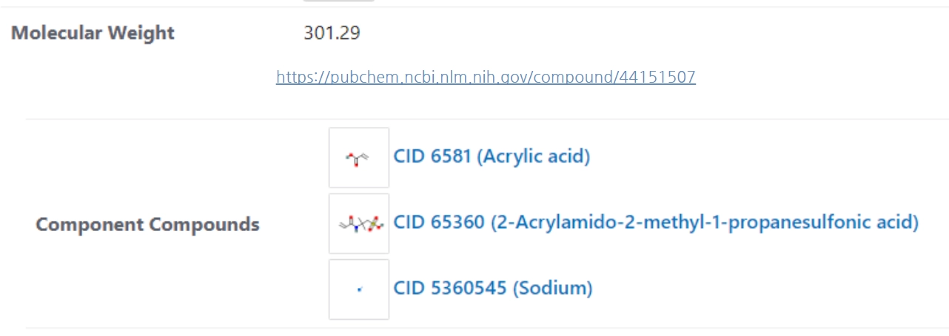The image size is (949, 336).
Task: Click the 'CID 65360' text
Action: (439, 222)
